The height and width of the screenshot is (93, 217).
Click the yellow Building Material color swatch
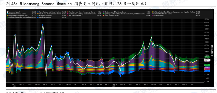(152, 12)
